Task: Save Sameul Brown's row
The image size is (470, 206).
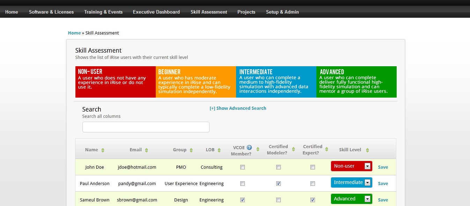Action: (383, 200)
